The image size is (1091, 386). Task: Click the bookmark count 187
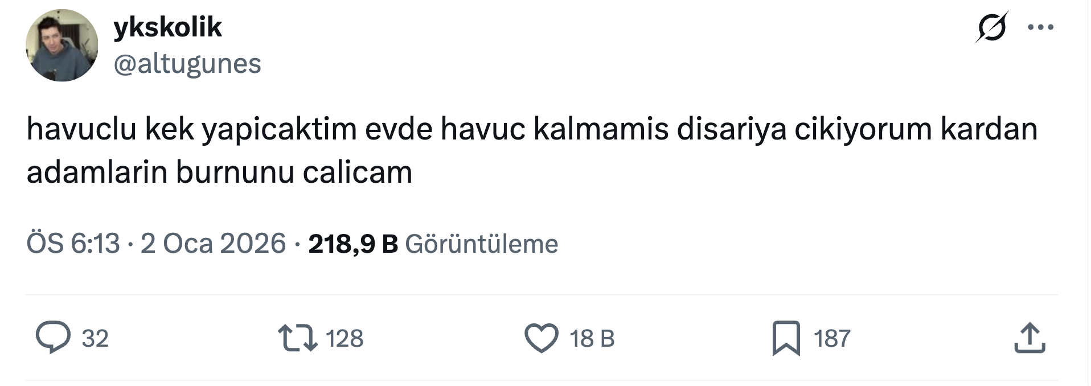click(832, 339)
